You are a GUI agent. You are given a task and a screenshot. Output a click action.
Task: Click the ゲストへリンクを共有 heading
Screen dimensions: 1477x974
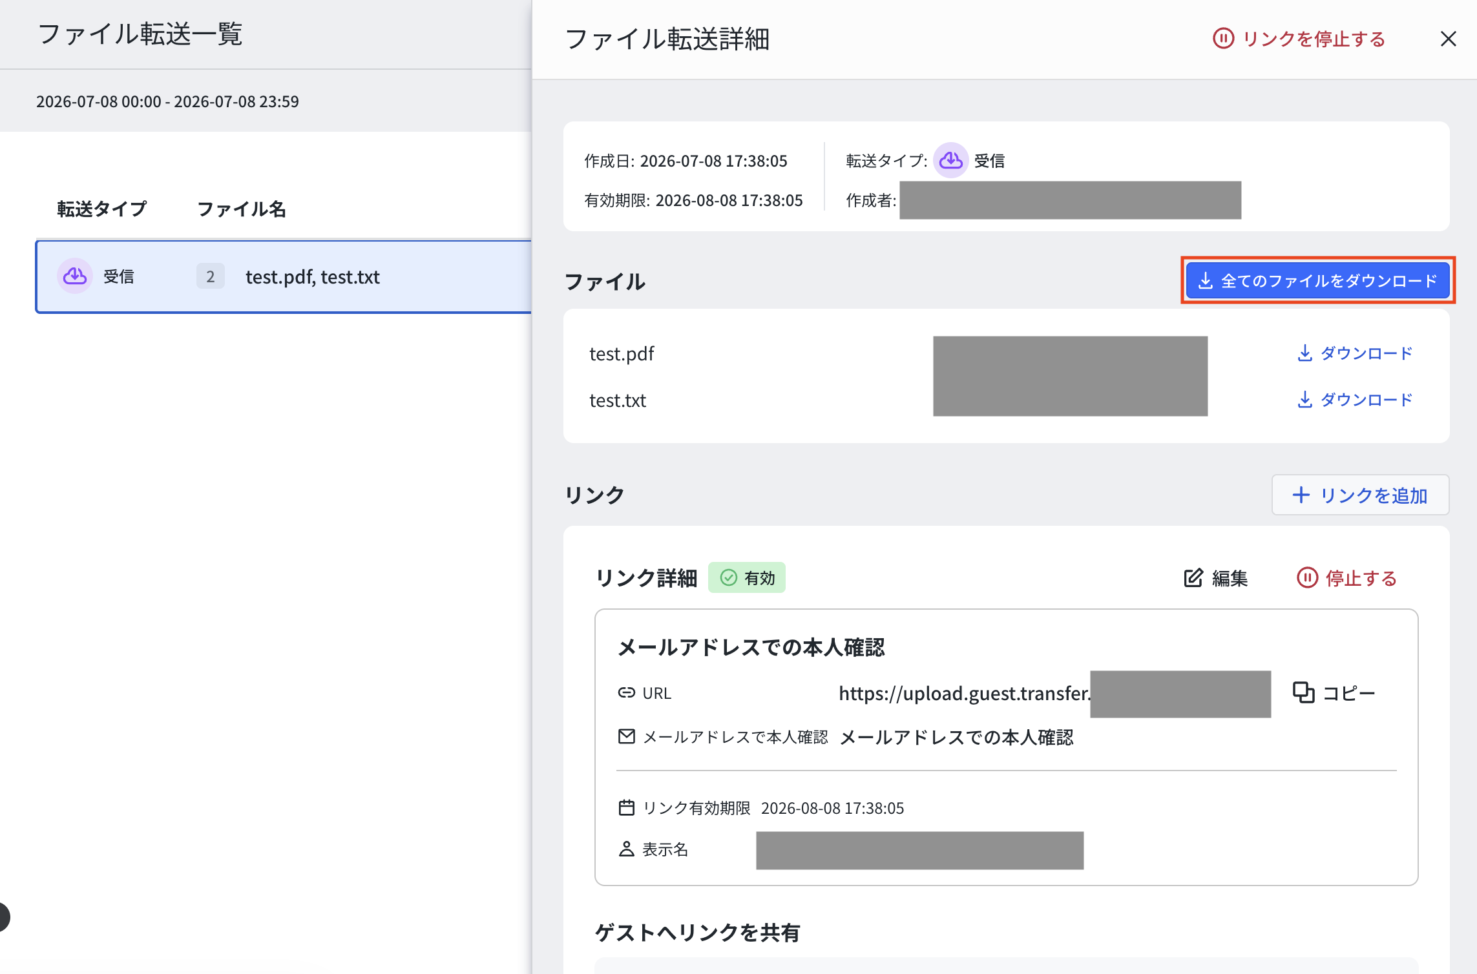point(697,933)
